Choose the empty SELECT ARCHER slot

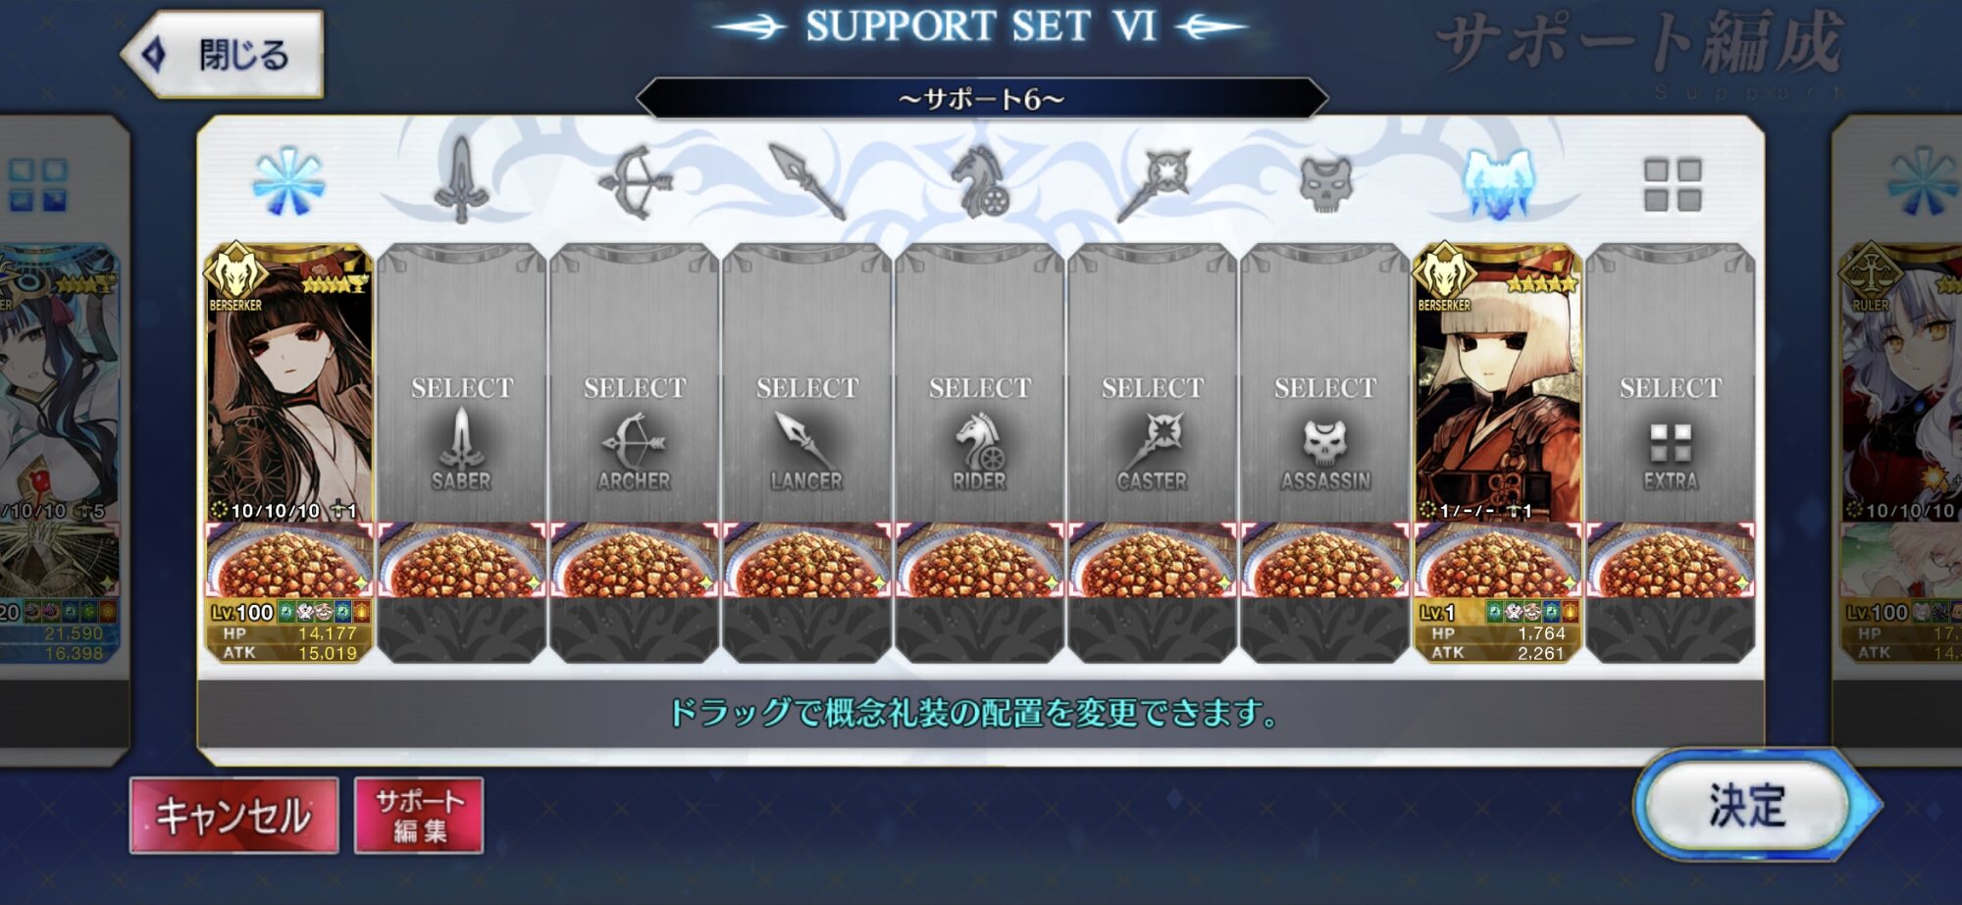coord(635,382)
